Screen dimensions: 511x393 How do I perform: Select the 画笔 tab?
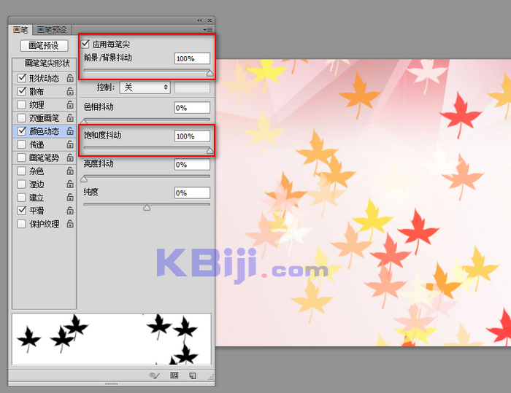point(20,30)
